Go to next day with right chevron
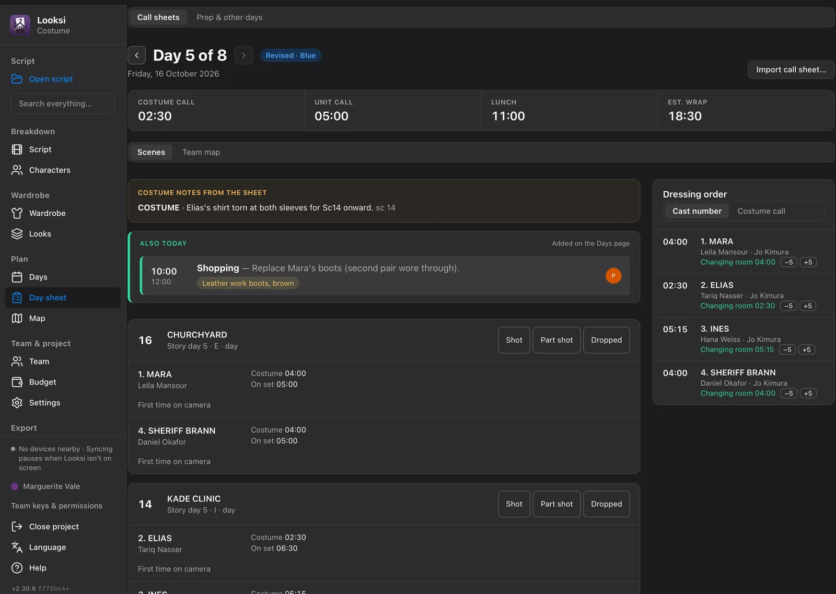Viewport: 836px width, 594px height. (243, 55)
